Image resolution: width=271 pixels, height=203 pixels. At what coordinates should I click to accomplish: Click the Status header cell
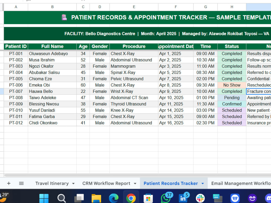232,47
